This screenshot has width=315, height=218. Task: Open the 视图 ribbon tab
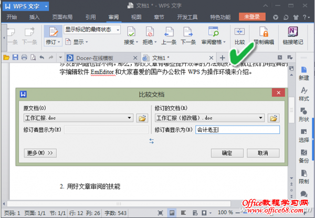point(136,17)
